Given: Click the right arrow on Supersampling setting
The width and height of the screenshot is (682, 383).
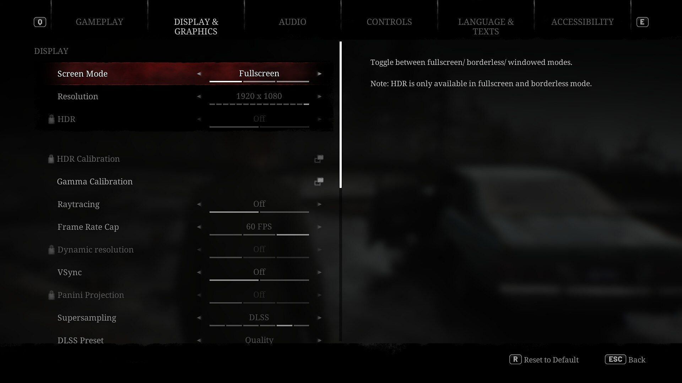Looking at the screenshot, I should click(x=319, y=317).
